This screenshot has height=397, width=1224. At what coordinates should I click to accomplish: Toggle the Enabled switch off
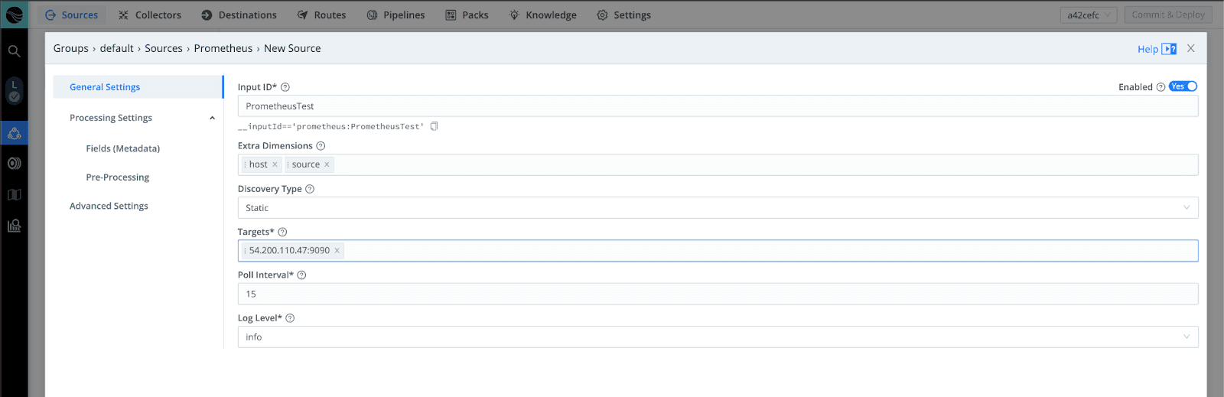pyautogui.click(x=1183, y=86)
